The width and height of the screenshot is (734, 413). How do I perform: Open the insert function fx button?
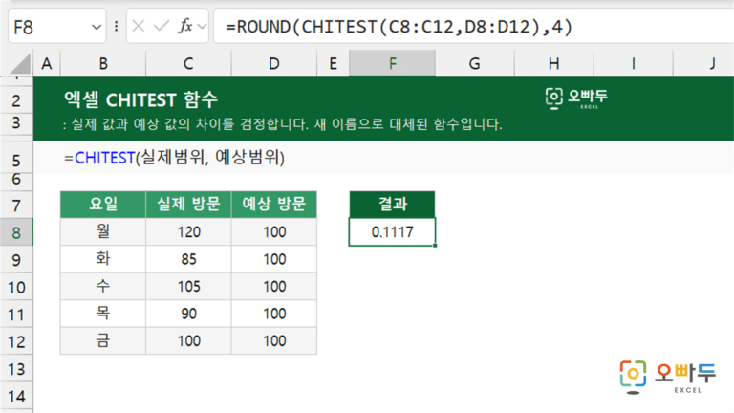tap(185, 26)
